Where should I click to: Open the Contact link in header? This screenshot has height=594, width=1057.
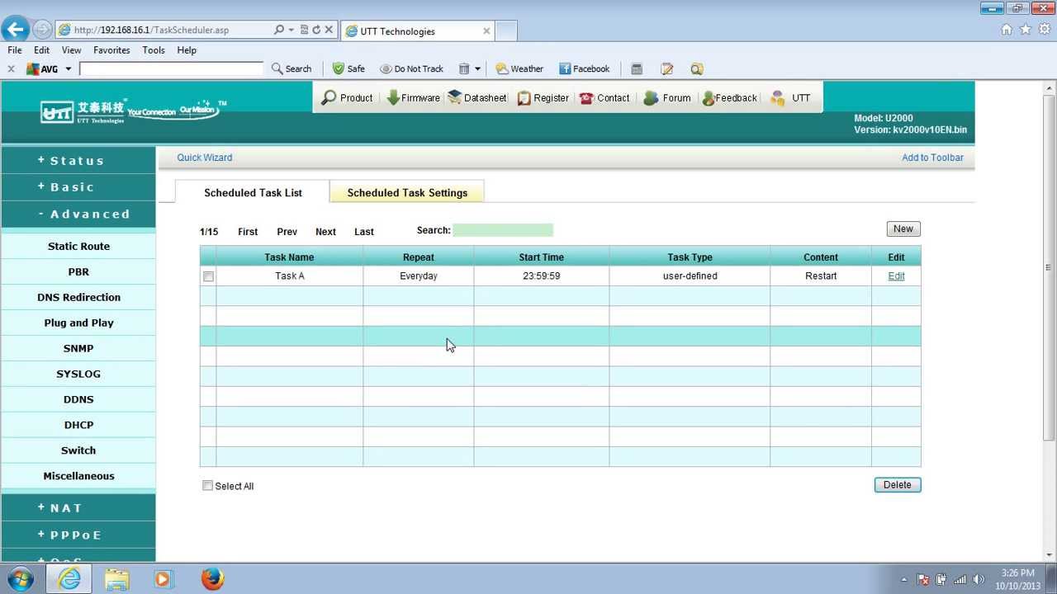coord(604,97)
